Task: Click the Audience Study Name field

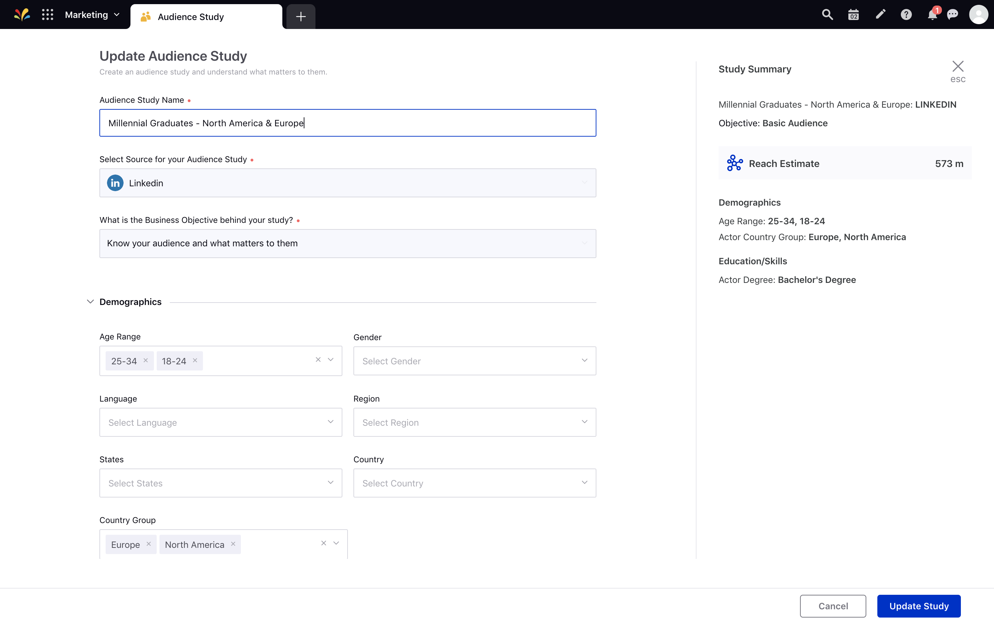Action: click(x=348, y=123)
